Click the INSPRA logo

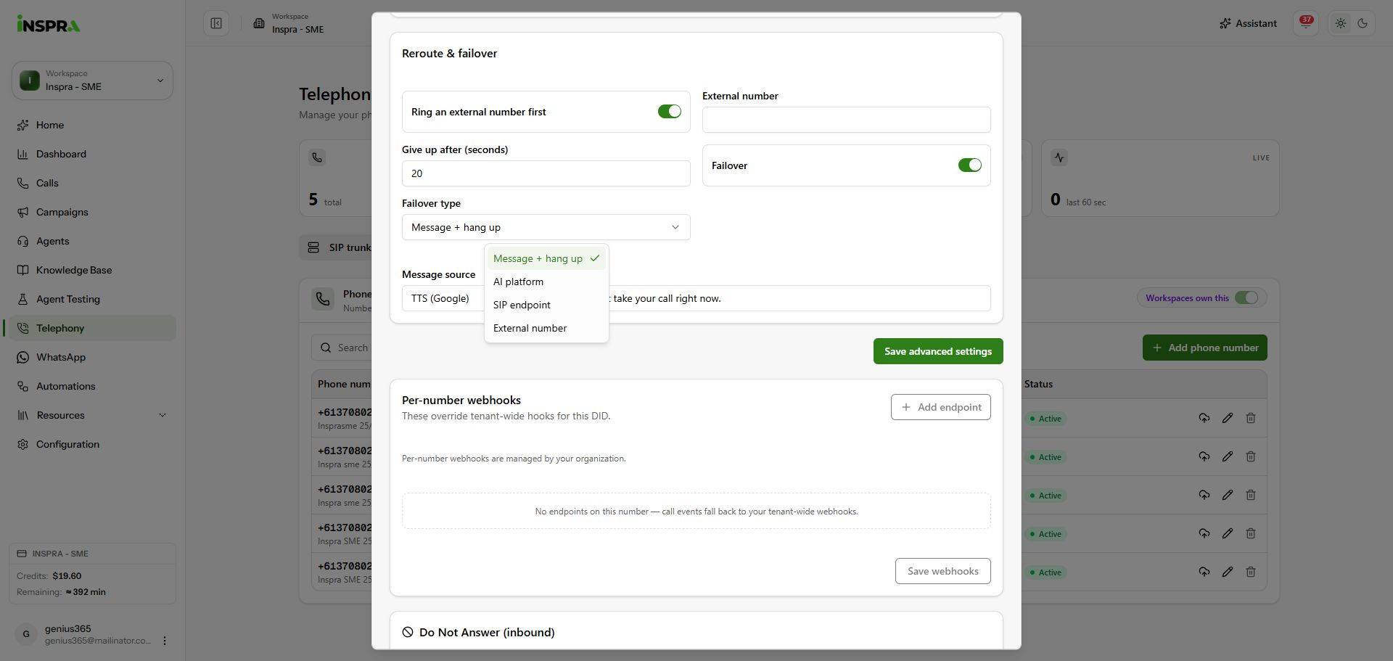(x=49, y=24)
